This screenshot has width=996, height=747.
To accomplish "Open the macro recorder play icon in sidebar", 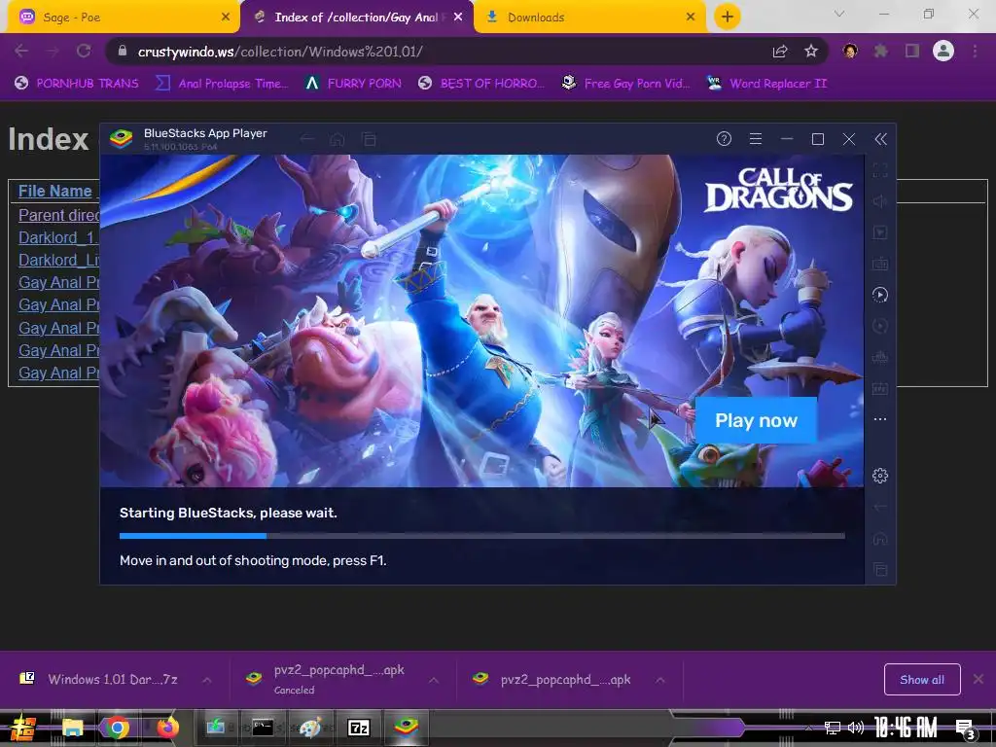I will pos(879,295).
